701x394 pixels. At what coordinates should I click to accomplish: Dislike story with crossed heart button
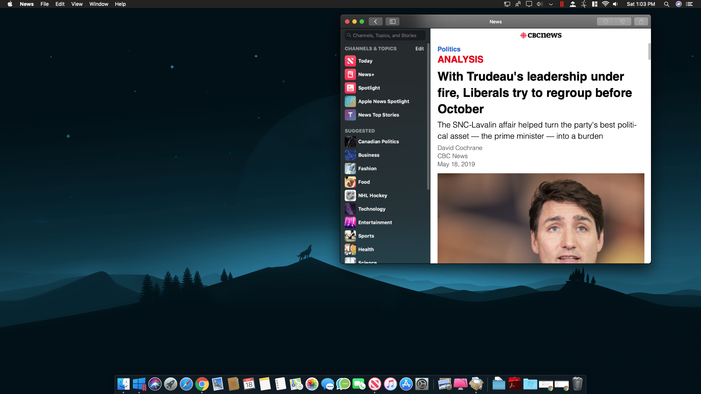click(623, 22)
